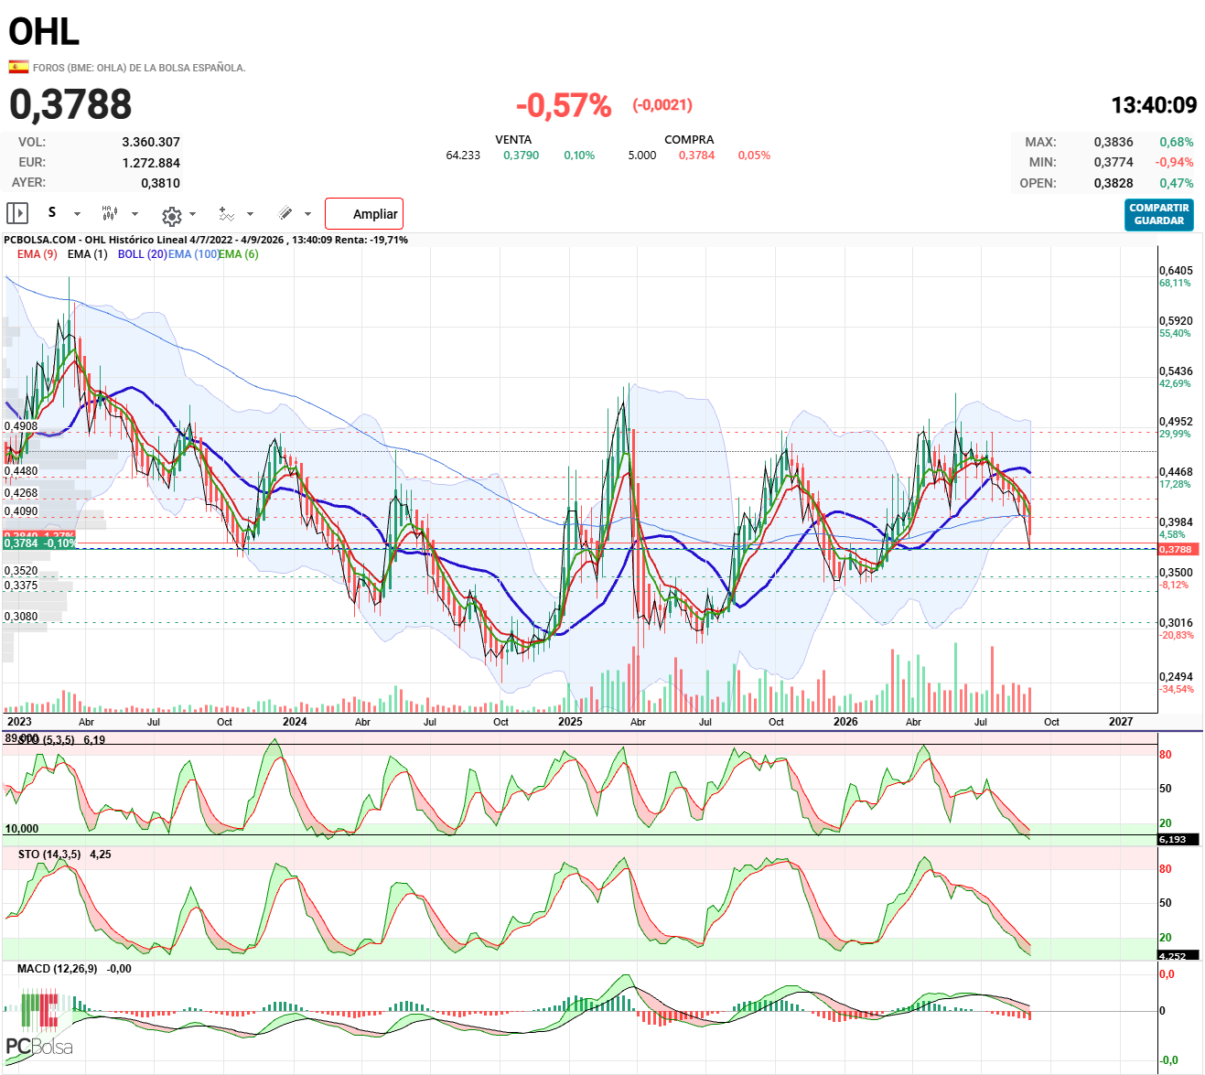The image size is (1205, 1075).
Task: Click the STO (14,3,5) indicator label
Action: coord(49,855)
